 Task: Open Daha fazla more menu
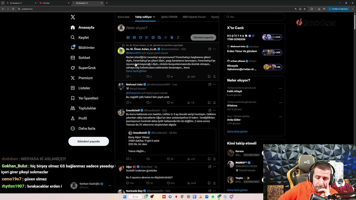(83, 128)
